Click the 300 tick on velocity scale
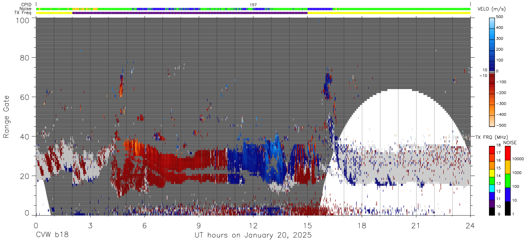Image resolution: width=529 pixels, height=244 pixels. coord(501,39)
